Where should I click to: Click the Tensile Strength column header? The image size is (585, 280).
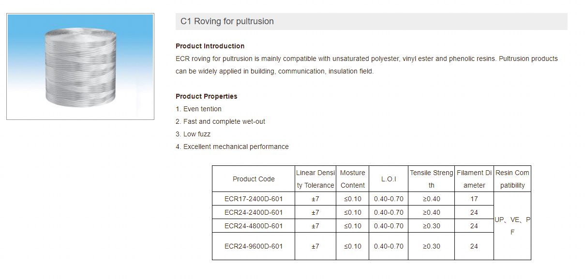tap(432, 179)
